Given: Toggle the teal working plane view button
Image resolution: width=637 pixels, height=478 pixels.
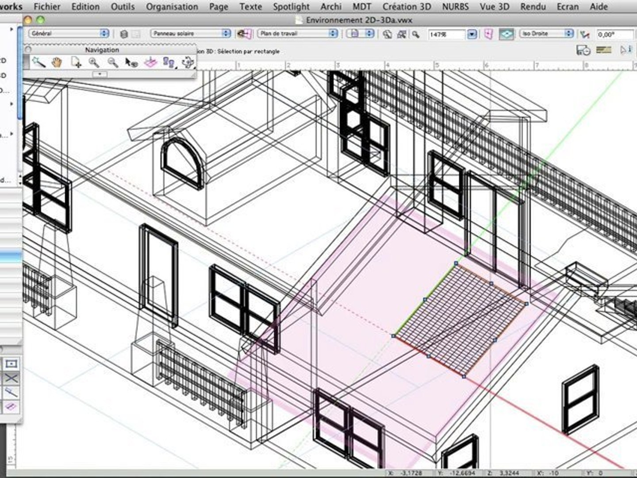Looking at the screenshot, I should (507, 34).
